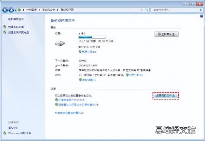
Task: Select the text 10.20 GB 可用，共 20.75 GB
Action: tap(96, 41)
